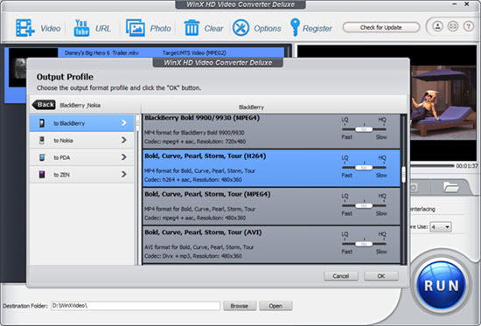Click the Destination Folder path field
The width and height of the screenshot is (481, 326).
(136, 306)
